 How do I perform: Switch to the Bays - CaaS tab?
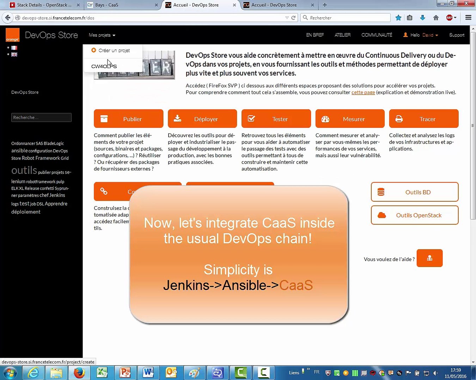(122, 5)
